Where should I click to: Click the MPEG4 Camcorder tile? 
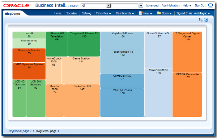(187, 94)
